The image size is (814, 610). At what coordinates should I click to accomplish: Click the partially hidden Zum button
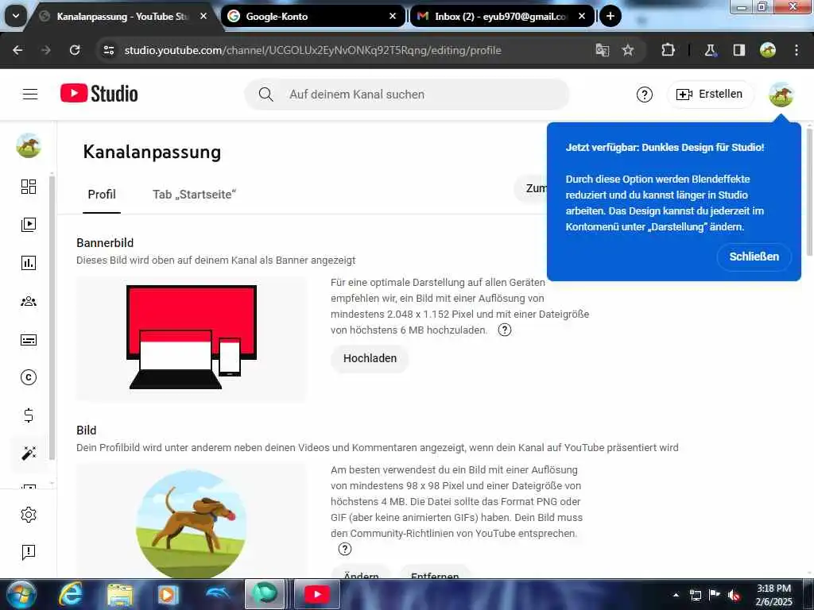(x=530, y=188)
